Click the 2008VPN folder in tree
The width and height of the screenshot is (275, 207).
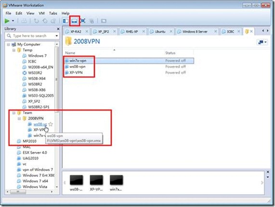[36, 119]
